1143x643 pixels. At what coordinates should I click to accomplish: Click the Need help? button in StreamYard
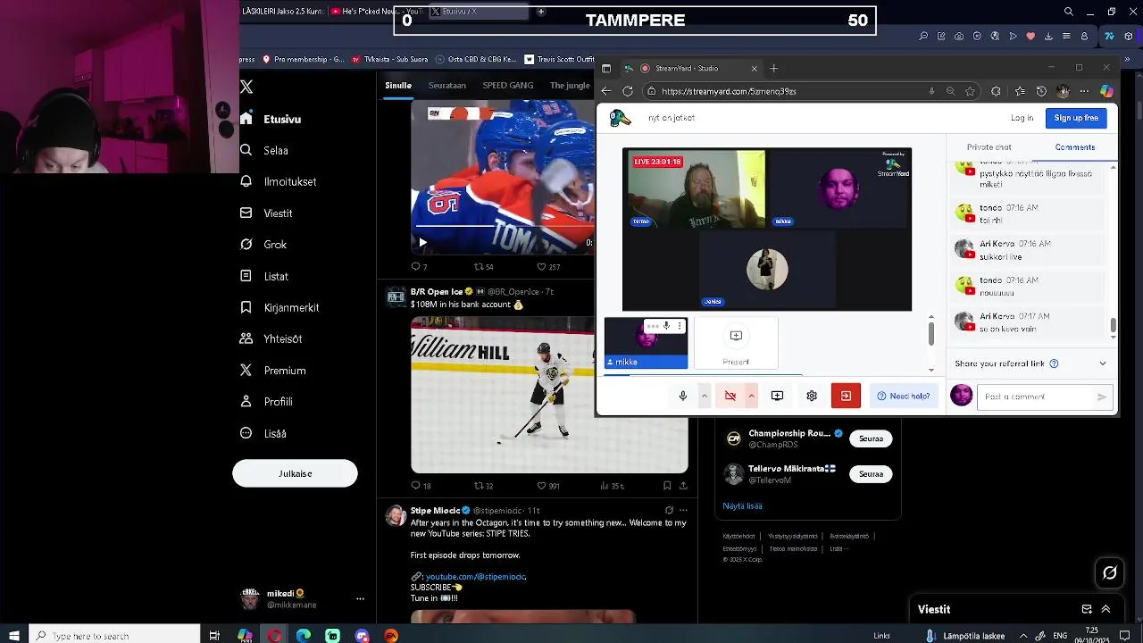(904, 396)
